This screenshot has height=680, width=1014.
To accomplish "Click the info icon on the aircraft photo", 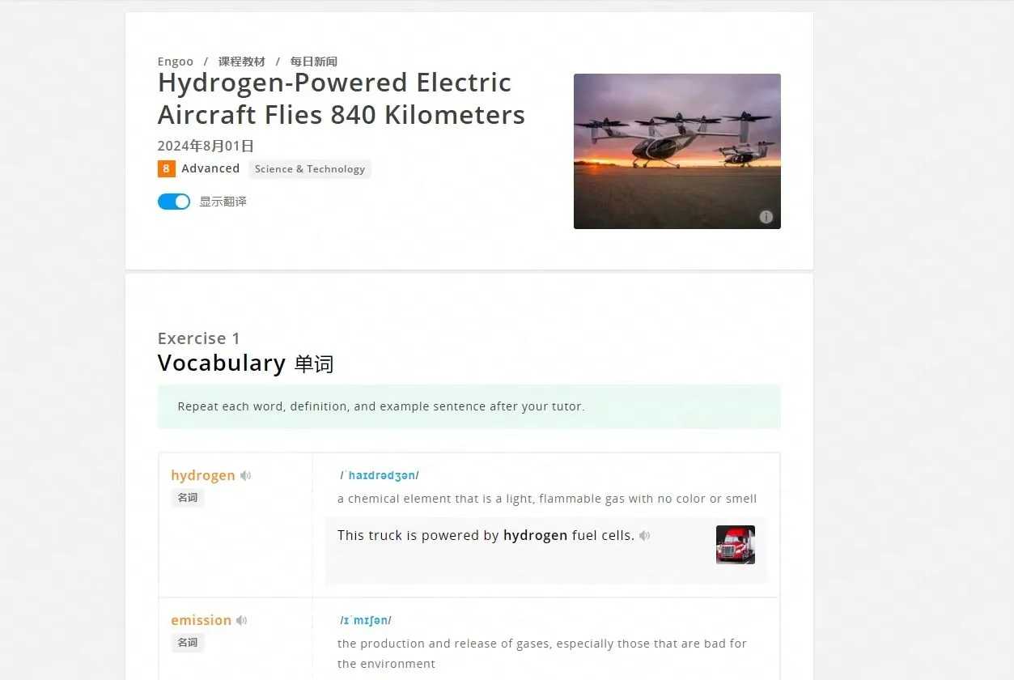I will [x=766, y=217].
